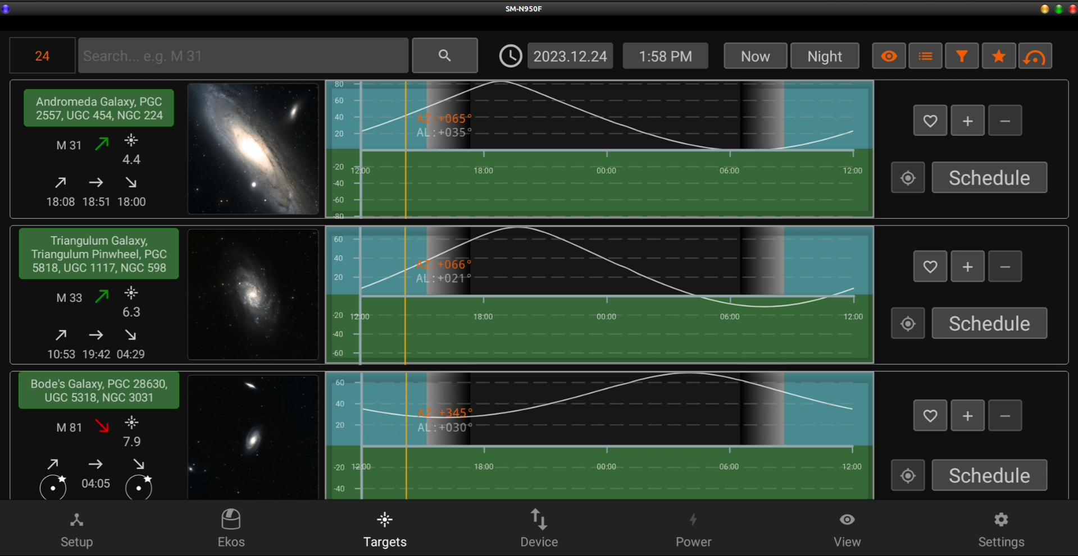Favorite Andromeda Galaxy with heart icon
1078x556 pixels.
(930, 121)
